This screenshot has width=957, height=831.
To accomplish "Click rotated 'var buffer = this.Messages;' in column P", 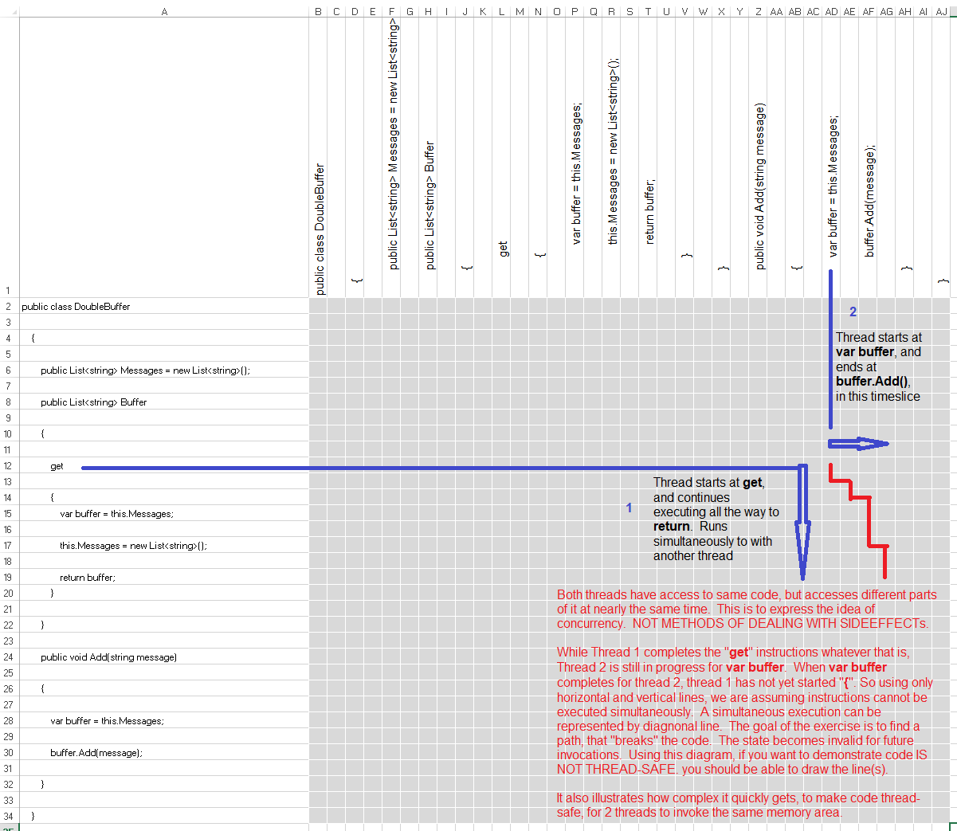I will pos(575,173).
